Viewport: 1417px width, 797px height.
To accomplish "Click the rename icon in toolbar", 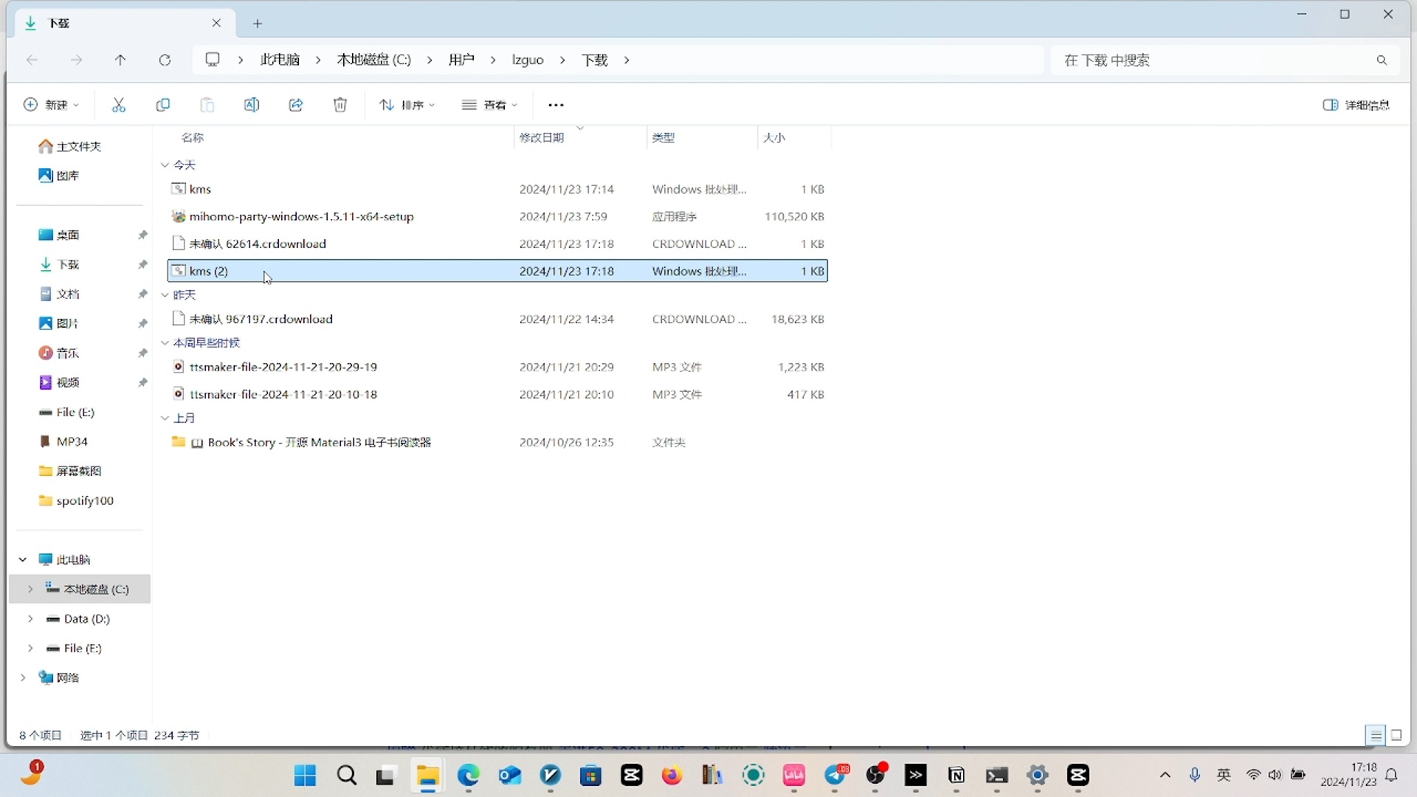I will point(251,104).
